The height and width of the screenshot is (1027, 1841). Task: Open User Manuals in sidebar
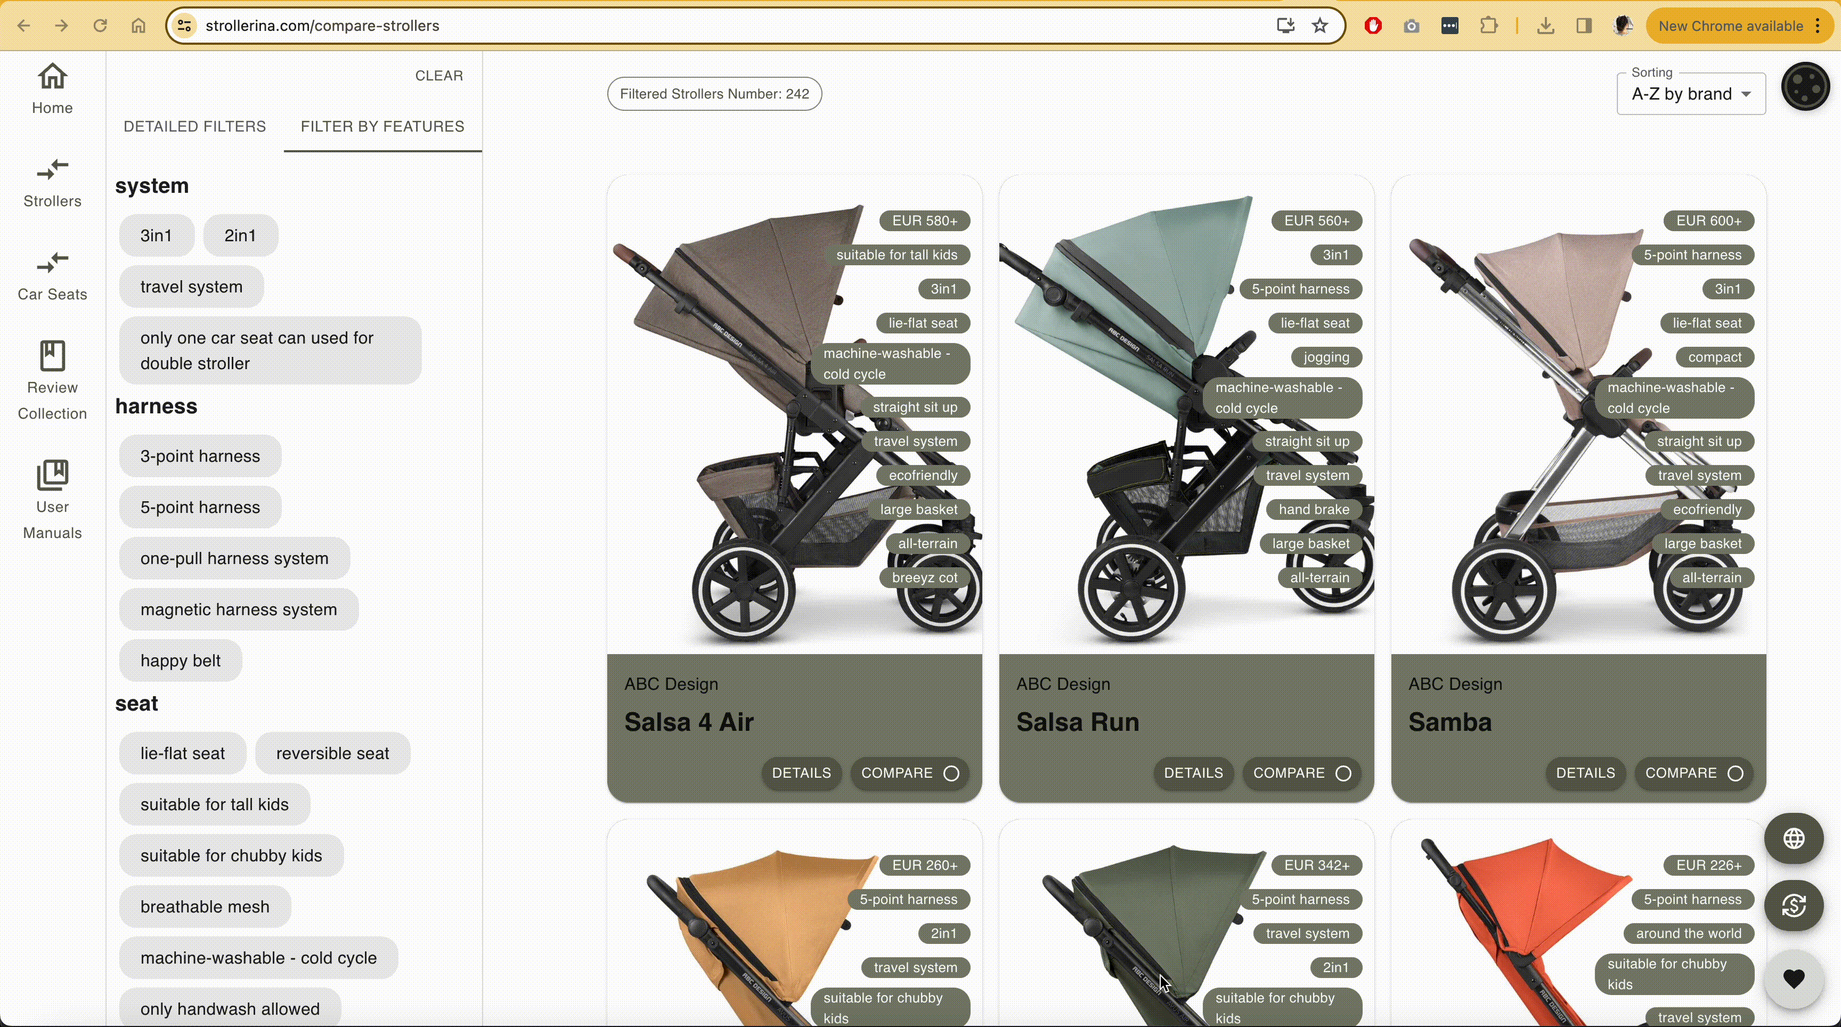[52, 500]
